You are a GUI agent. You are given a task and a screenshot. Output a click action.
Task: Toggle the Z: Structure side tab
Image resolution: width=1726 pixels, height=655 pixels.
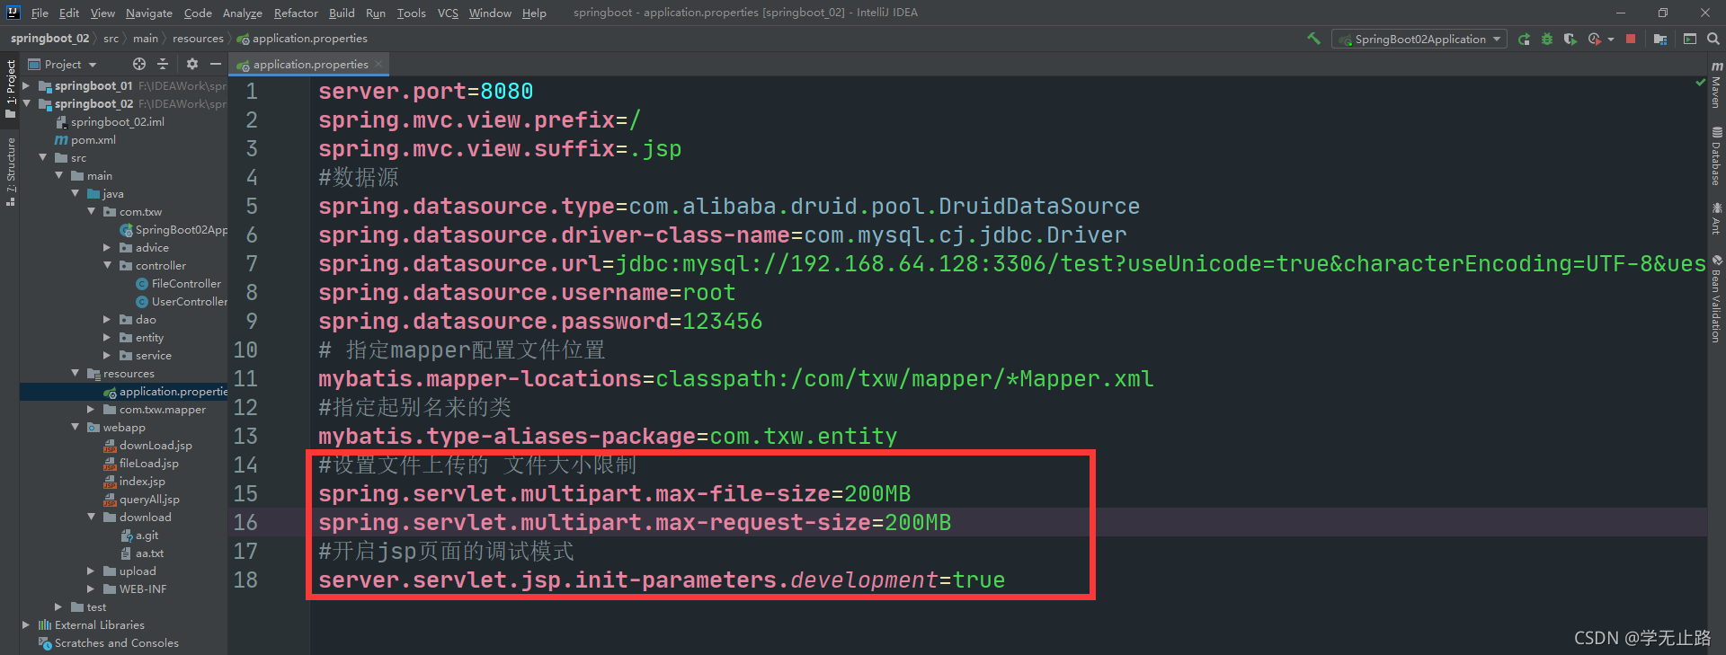pyautogui.click(x=11, y=172)
